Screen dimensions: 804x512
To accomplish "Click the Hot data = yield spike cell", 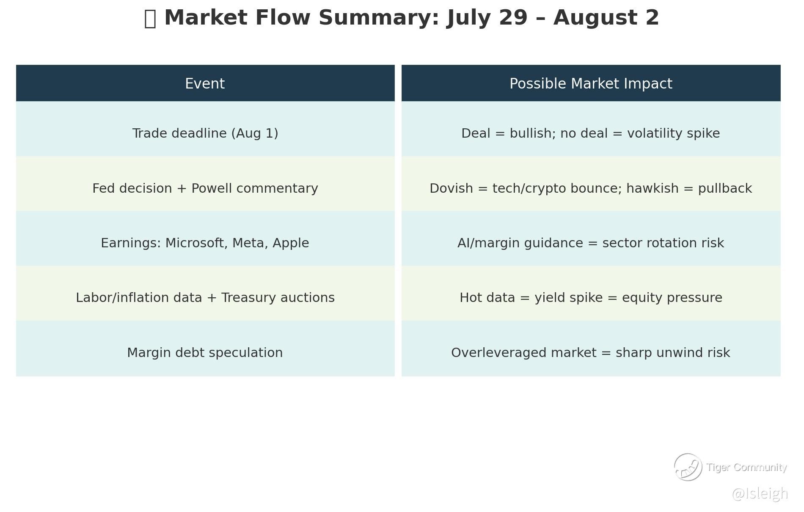I will (x=591, y=298).
